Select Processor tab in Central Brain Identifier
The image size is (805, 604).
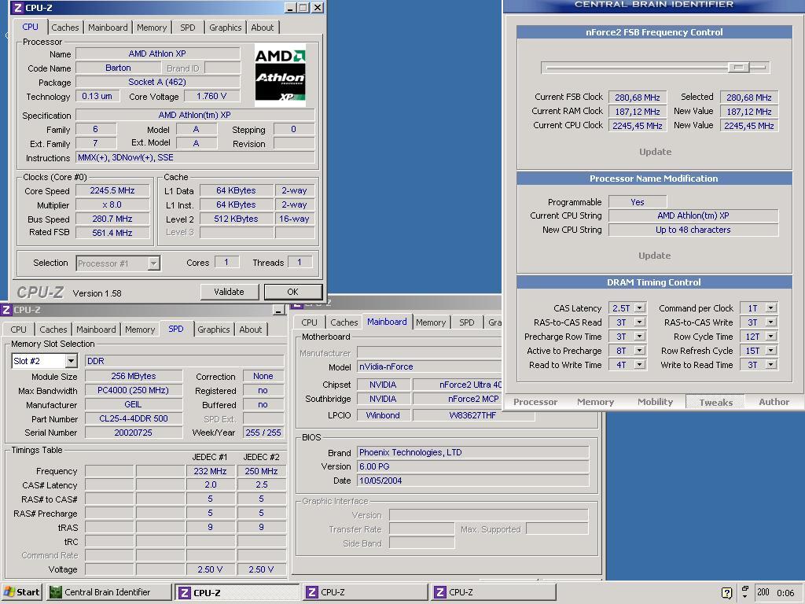click(x=535, y=402)
